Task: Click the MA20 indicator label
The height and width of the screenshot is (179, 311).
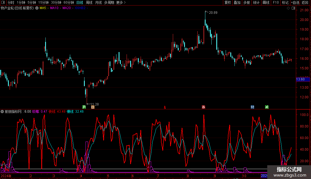Action: pos(68,8)
